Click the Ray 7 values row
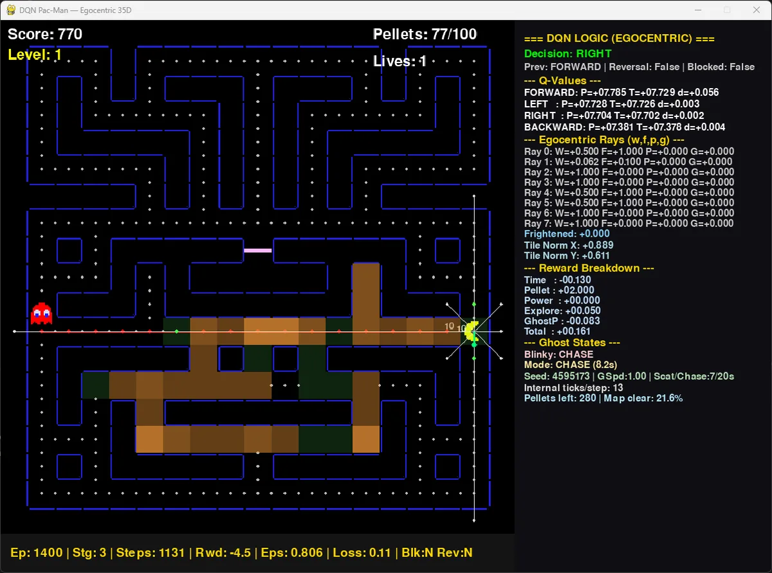Viewport: 772px width, 573px height. click(629, 224)
